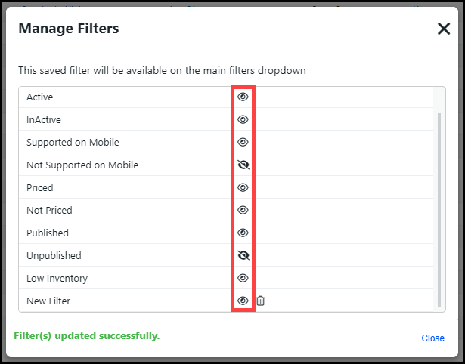Click the Not Supported on Mobile label

click(x=82, y=165)
